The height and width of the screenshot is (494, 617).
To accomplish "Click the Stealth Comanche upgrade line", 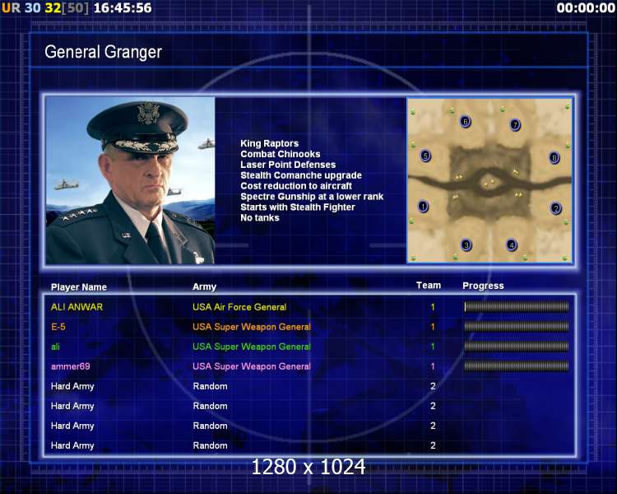I will click(301, 175).
